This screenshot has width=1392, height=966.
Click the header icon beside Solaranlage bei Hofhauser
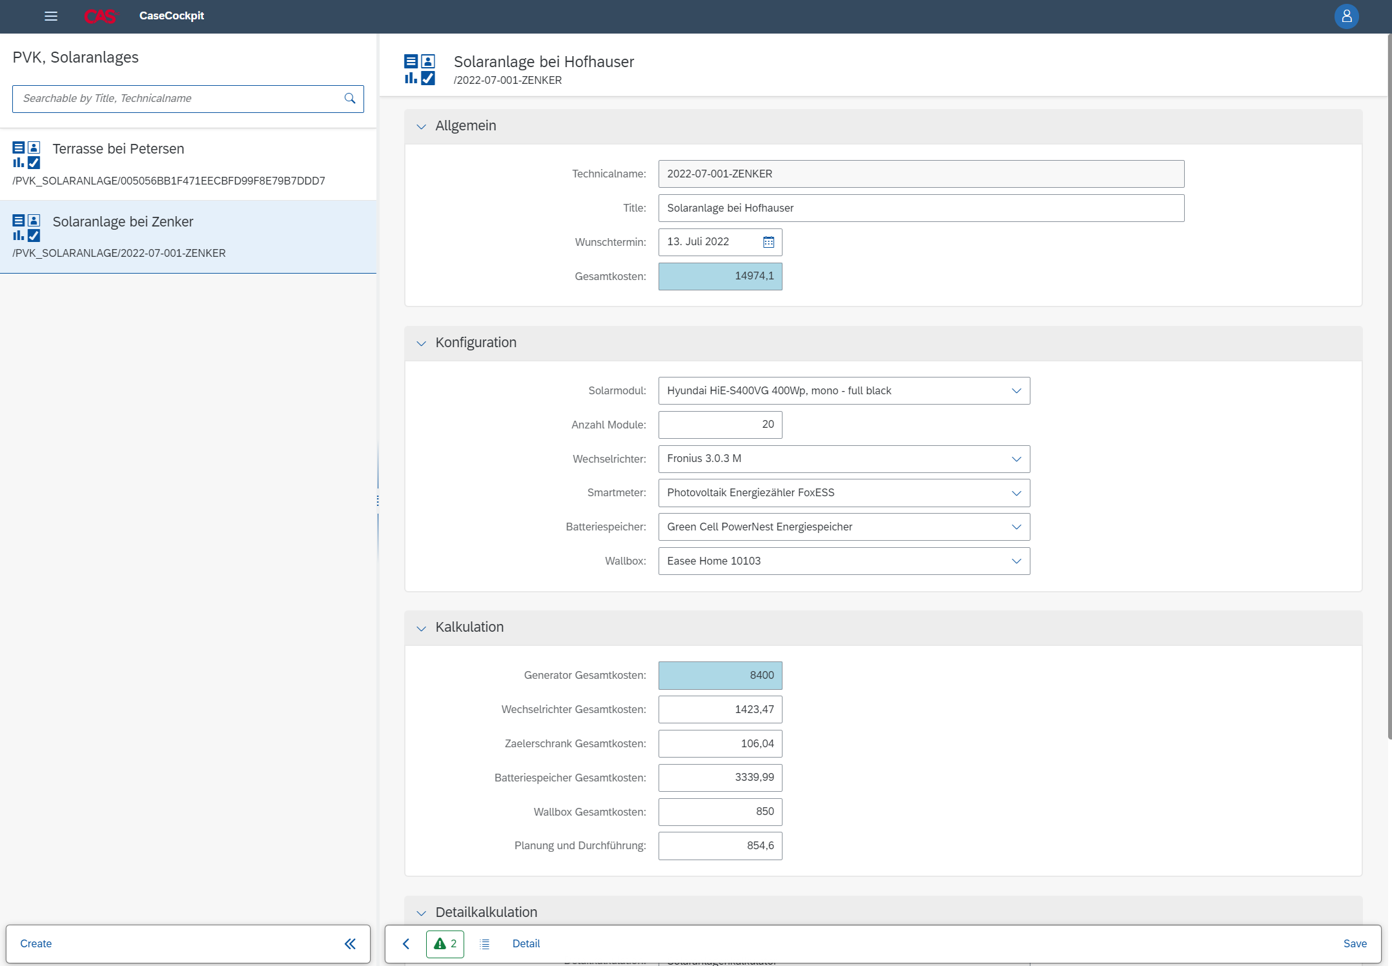(420, 70)
